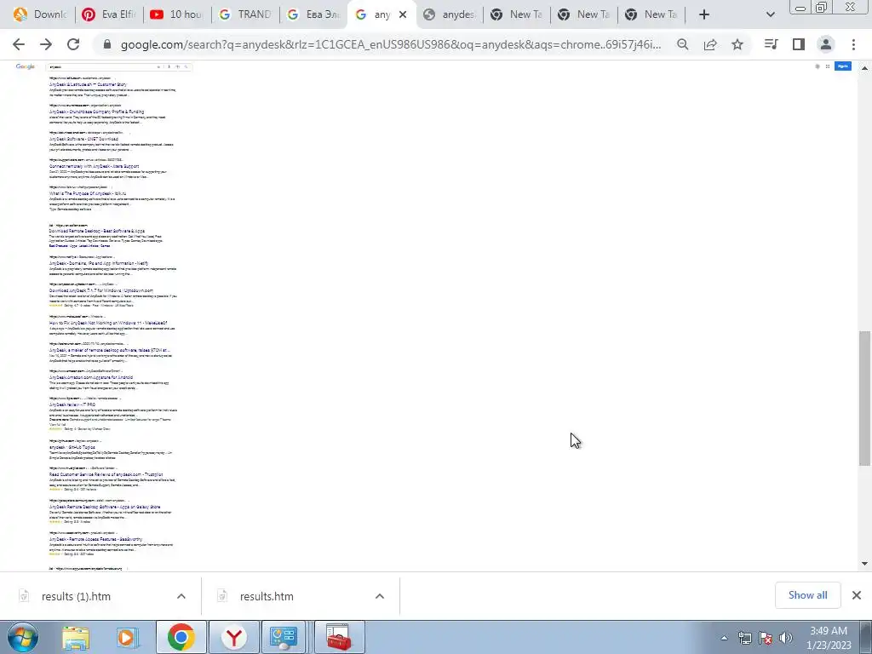
Task: Expand options for results.htm download
Action: (x=380, y=596)
